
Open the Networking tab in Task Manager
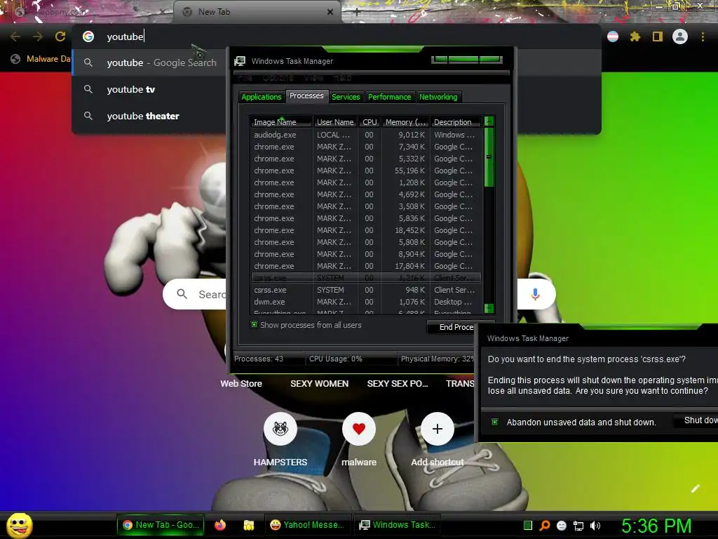click(x=438, y=97)
